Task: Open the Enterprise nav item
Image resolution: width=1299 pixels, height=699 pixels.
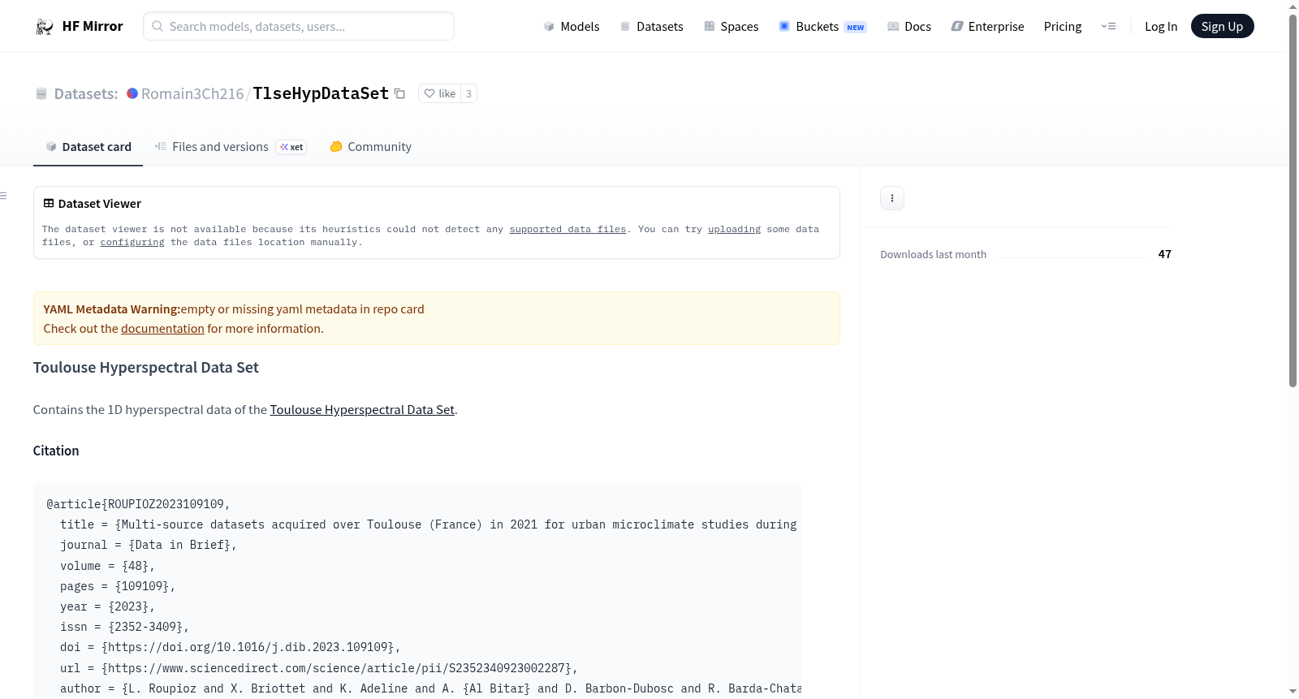Action: 987,26
